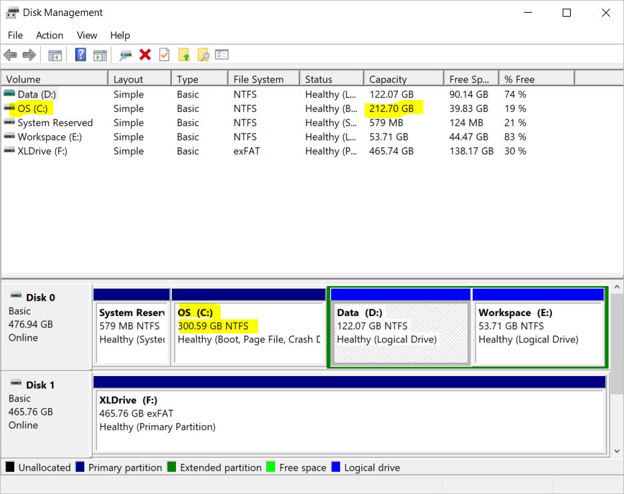Screen dimensions: 624x494
Task: Click the XLDrive (F:) volume drive icon
Action: [x=9, y=151]
